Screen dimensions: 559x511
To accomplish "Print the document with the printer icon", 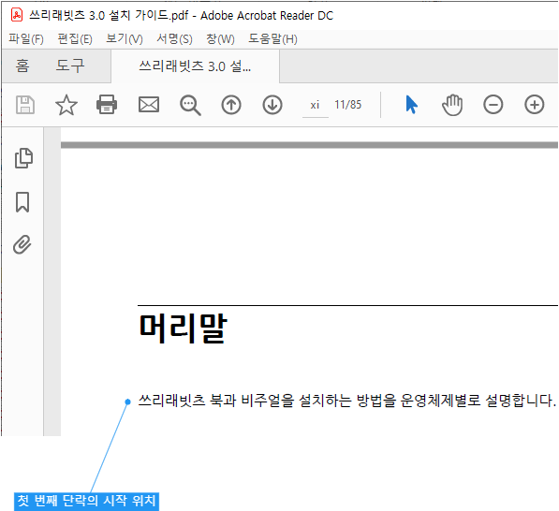I will point(107,105).
